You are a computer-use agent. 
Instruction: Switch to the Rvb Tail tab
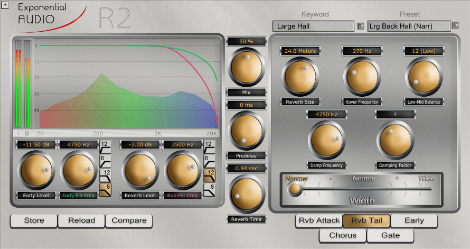point(366,220)
